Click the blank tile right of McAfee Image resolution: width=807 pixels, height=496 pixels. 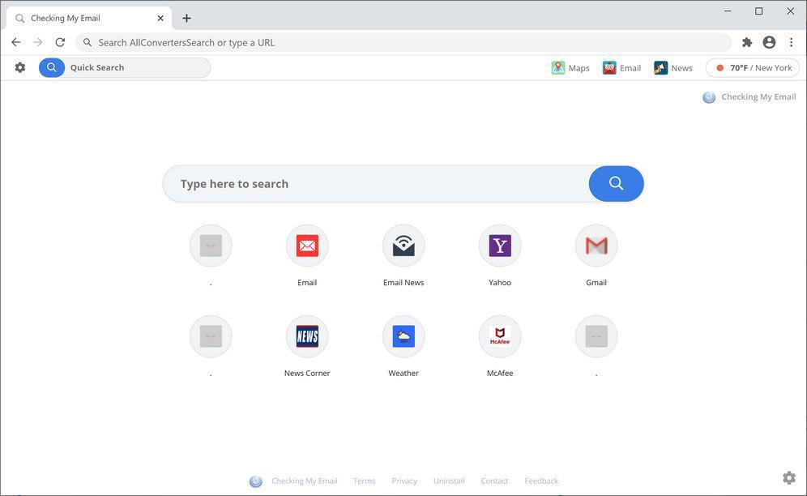pos(596,336)
